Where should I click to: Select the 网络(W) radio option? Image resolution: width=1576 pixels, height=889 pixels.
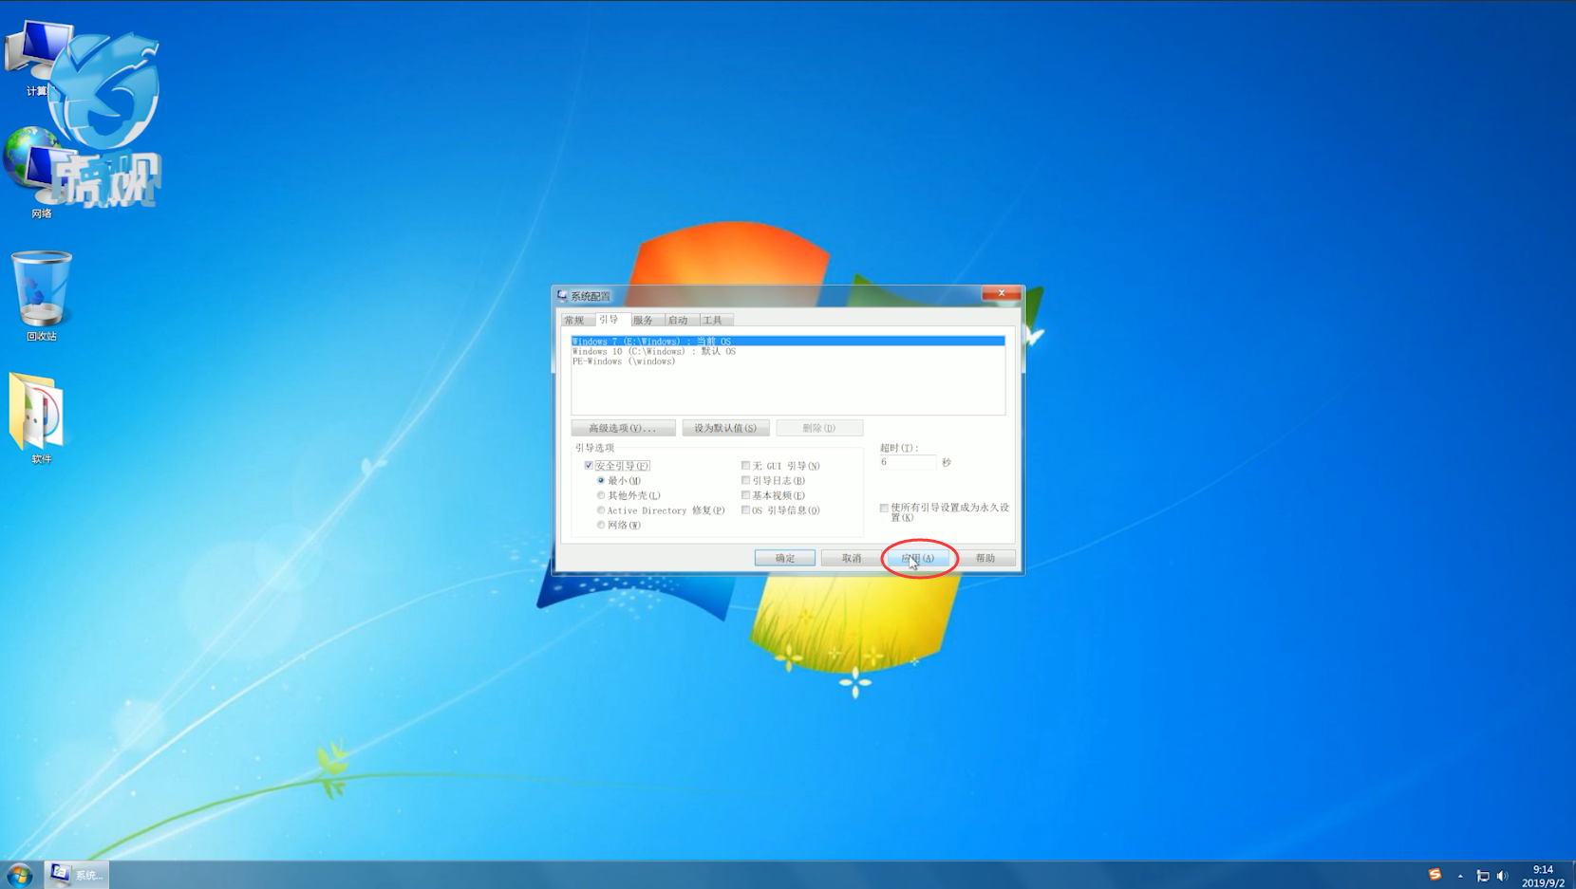tap(601, 525)
